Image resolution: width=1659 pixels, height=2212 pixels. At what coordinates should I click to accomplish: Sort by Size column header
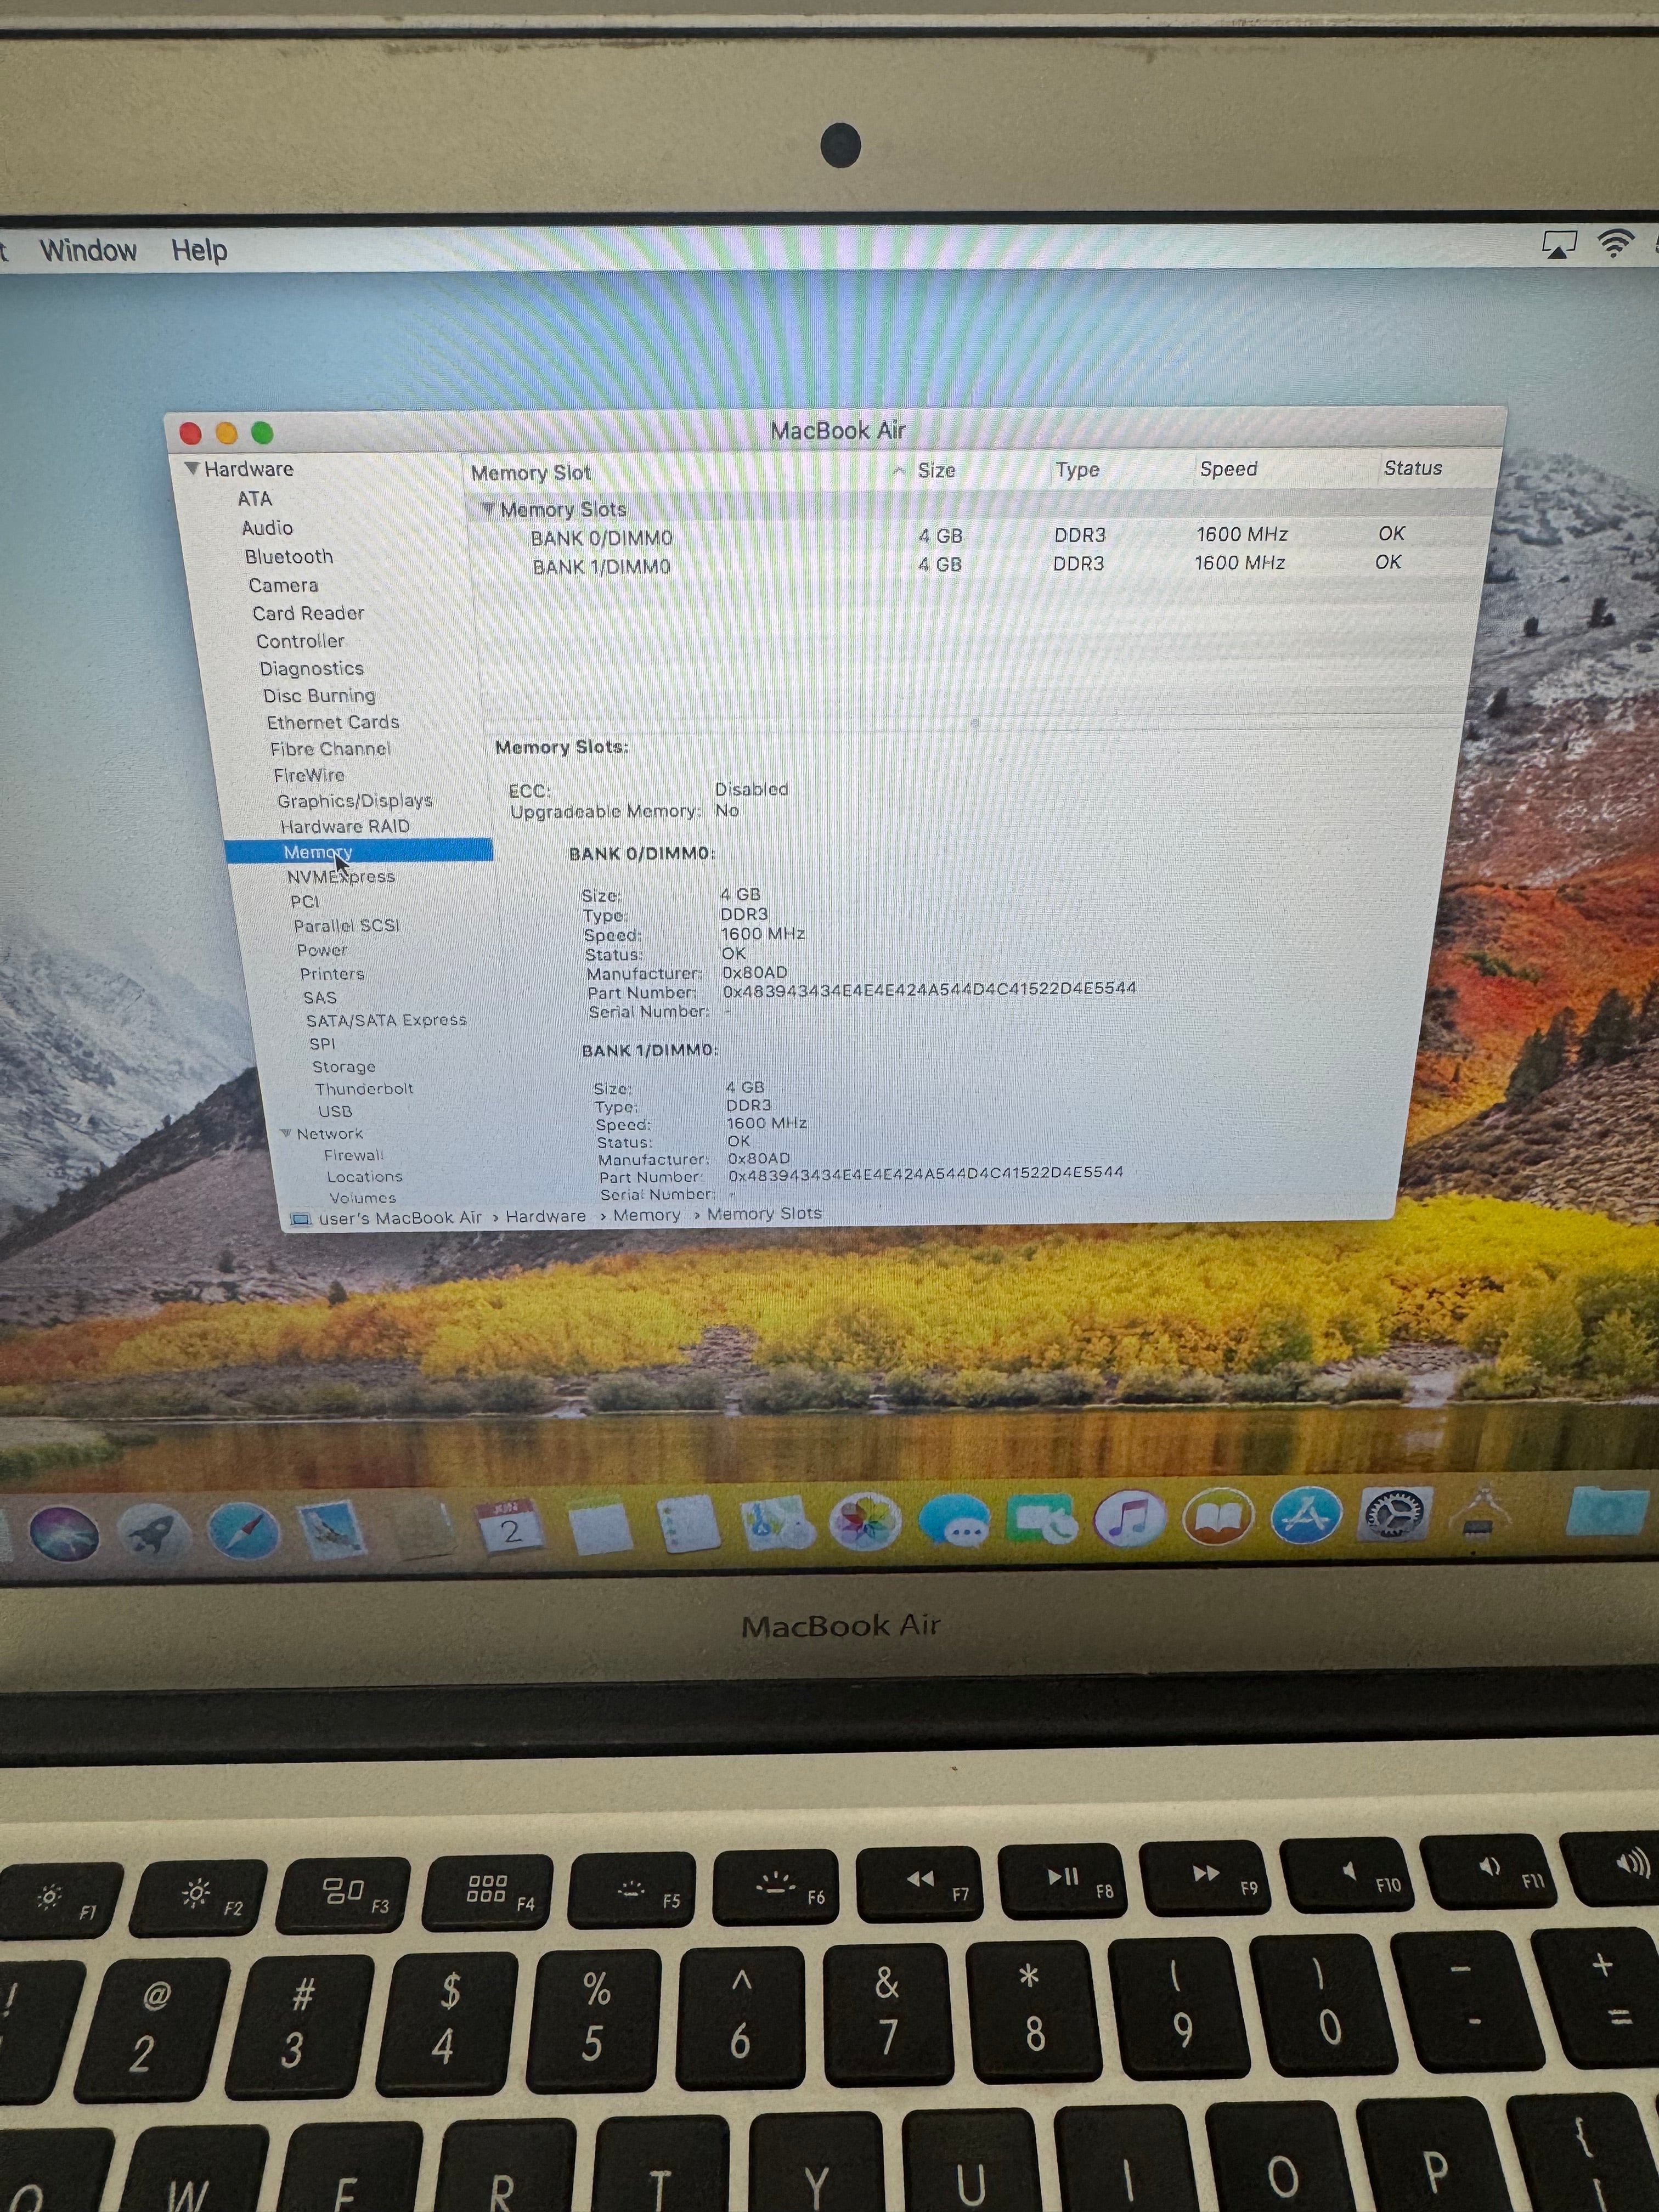click(936, 471)
